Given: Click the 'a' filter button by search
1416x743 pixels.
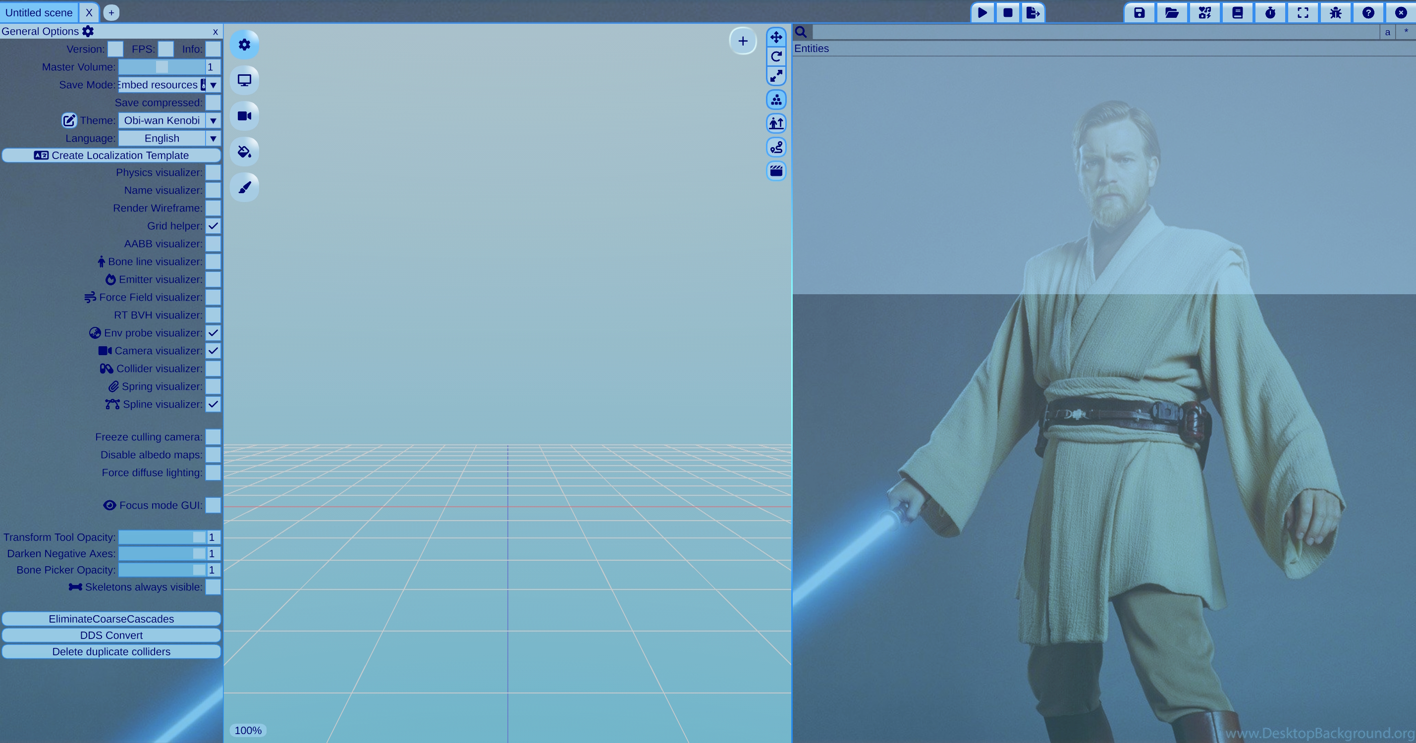Looking at the screenshot, I should point(1387,32).
